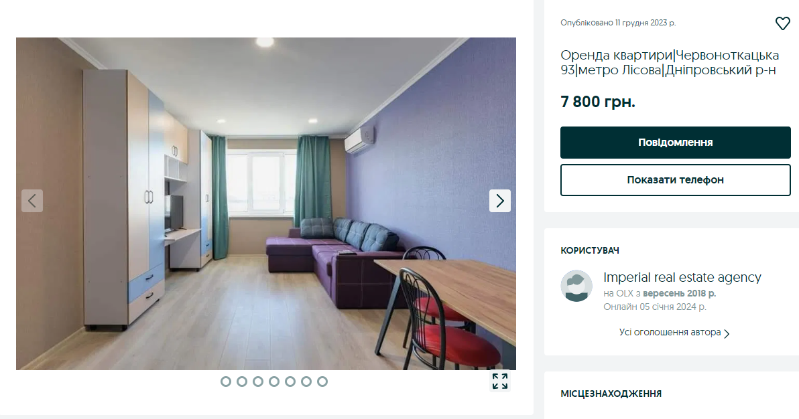The height and width of the screenshot is (419, 799).
Task: Show next photo with right arrow
Action: point(500,201)
